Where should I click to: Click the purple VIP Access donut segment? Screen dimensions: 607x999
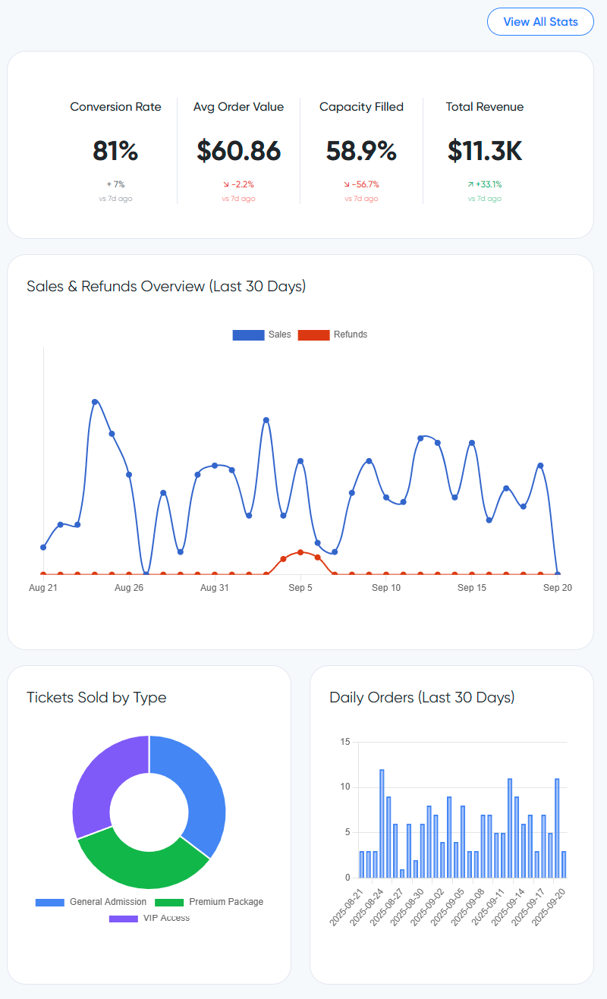95,774
